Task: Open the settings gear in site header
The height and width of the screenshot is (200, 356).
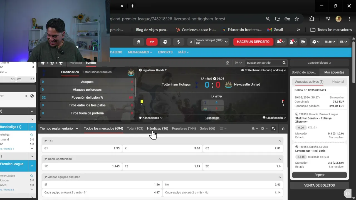Action: click(x=316, y=42)
